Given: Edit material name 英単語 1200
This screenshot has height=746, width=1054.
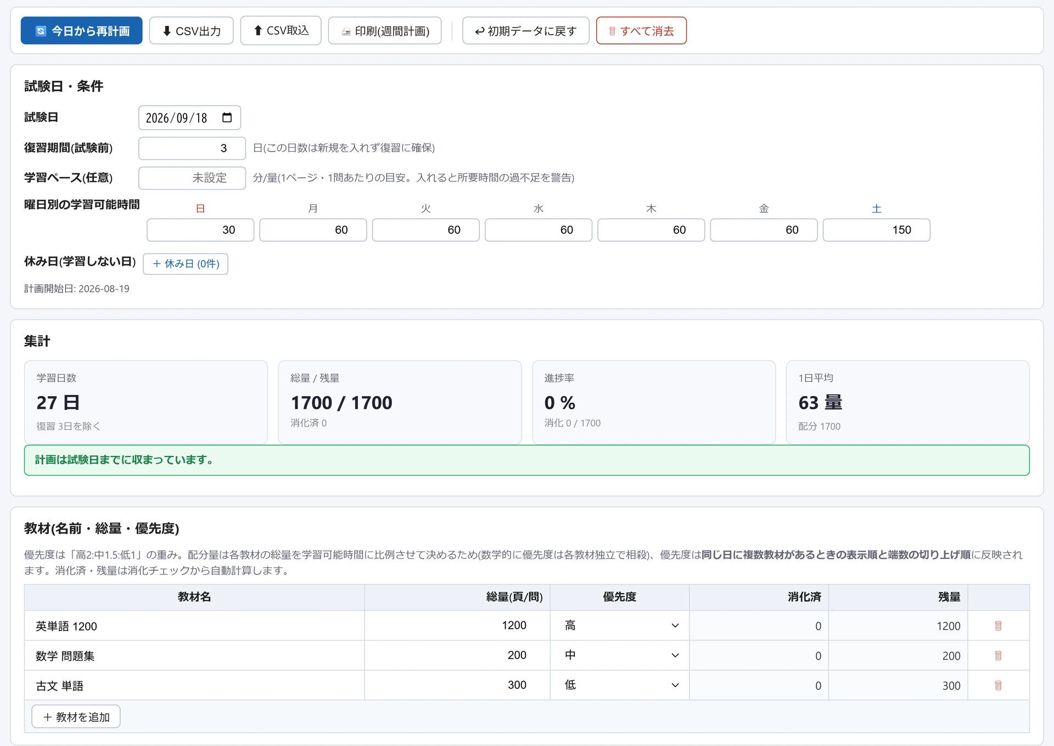Looking at the screenshot, I should 194,626.
